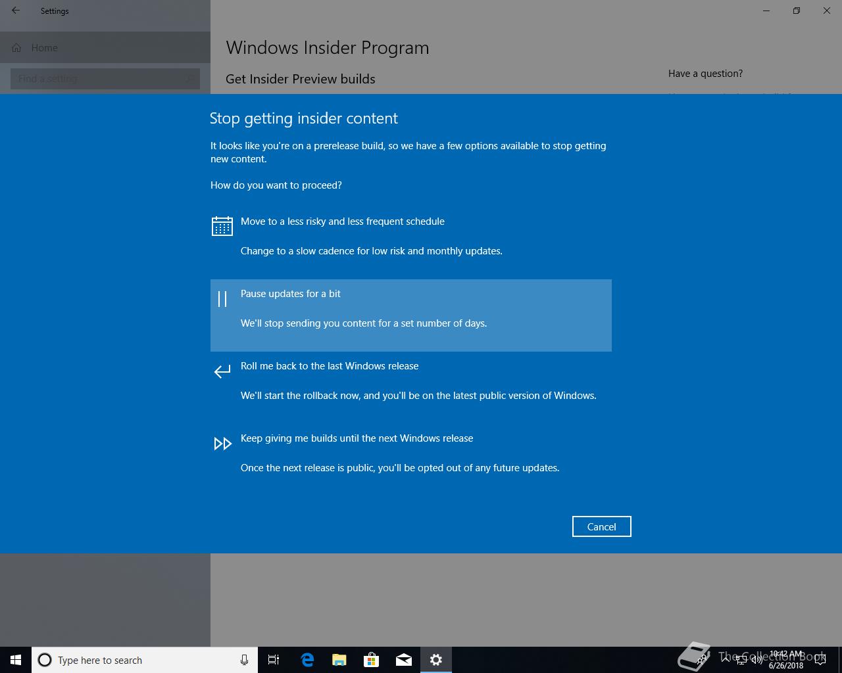The height and width of the screenshot is (673, 842).
Task: Click Once the next release is public text
Action: (400, 468)
